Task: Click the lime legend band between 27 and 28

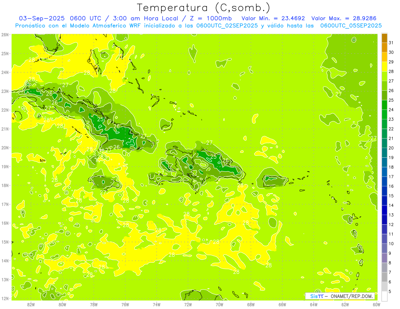Action: [384, 76]
